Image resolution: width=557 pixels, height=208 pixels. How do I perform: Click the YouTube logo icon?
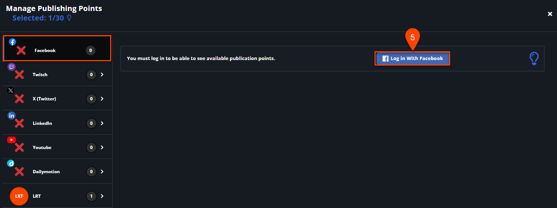tap(12, 140)
